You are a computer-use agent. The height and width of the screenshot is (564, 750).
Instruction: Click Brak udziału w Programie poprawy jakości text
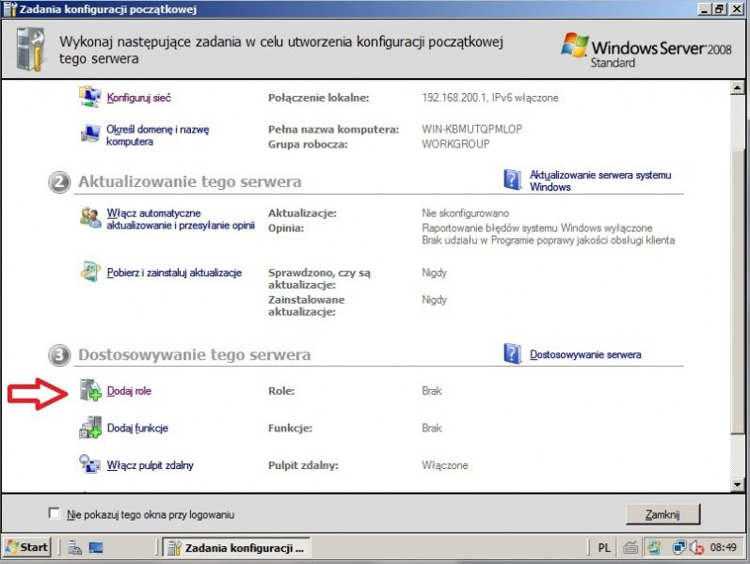(x=549, y=240)
